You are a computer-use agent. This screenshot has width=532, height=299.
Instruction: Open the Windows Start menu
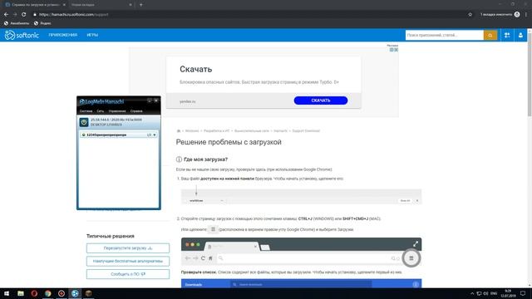(x=7, y=293)
